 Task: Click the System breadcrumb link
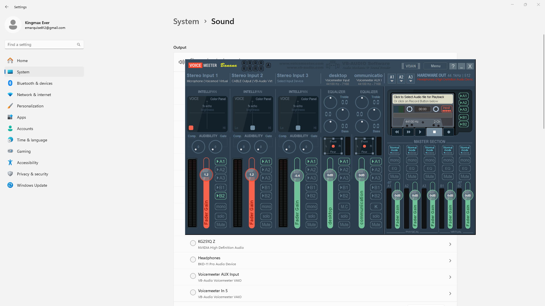click(186, 22)
